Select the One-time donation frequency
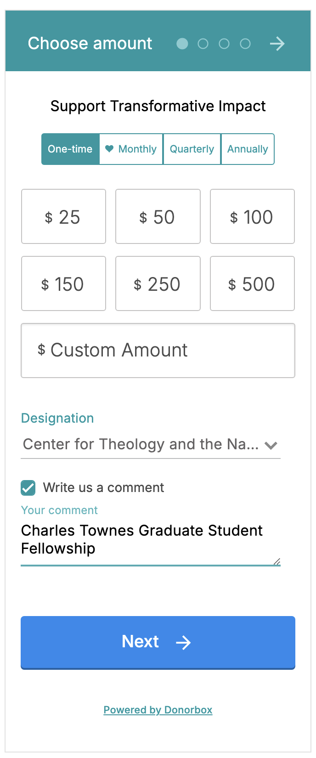The width and height of the screenshot is (316, 758). point(70,149)
